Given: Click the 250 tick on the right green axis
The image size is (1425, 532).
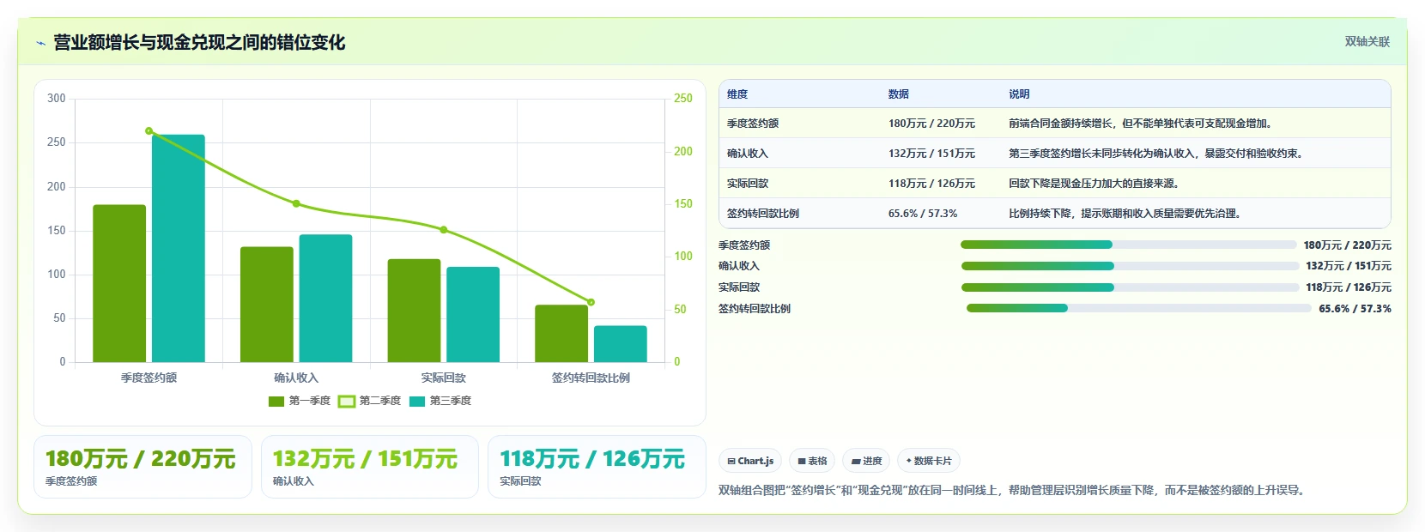Looking at the screenshot, I should (x=683, y=99).
